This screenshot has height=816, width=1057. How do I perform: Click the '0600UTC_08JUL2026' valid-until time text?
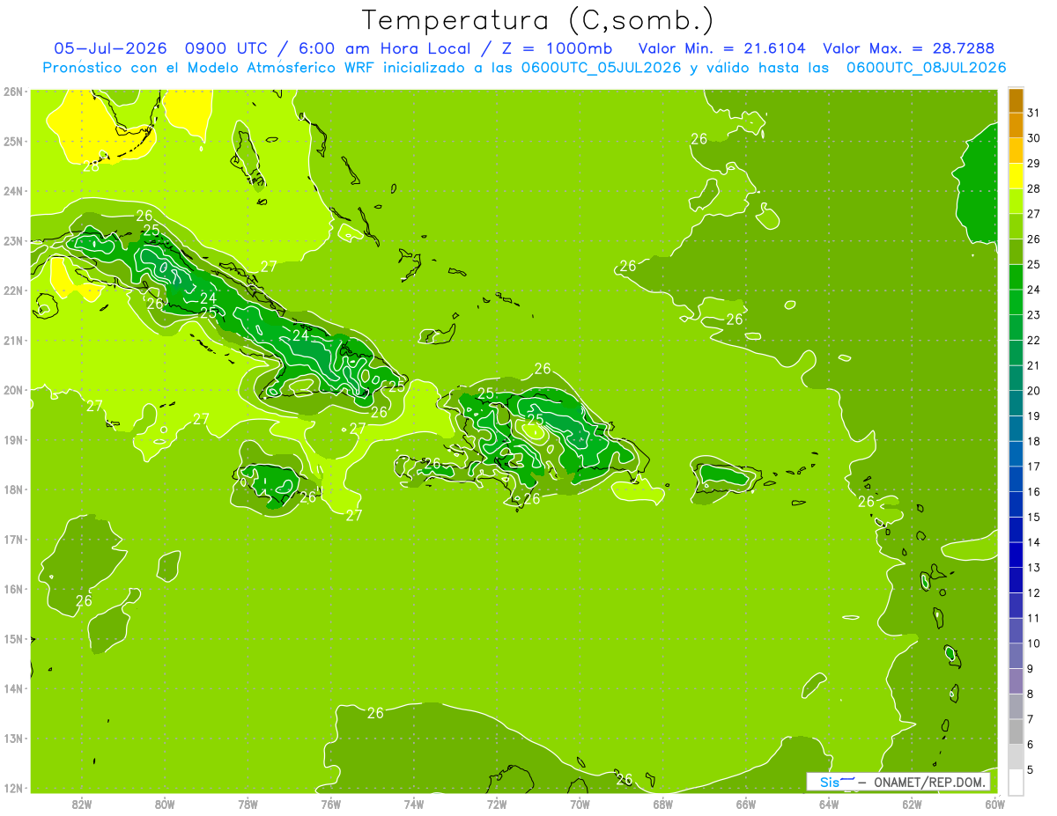tap(926, 67)
